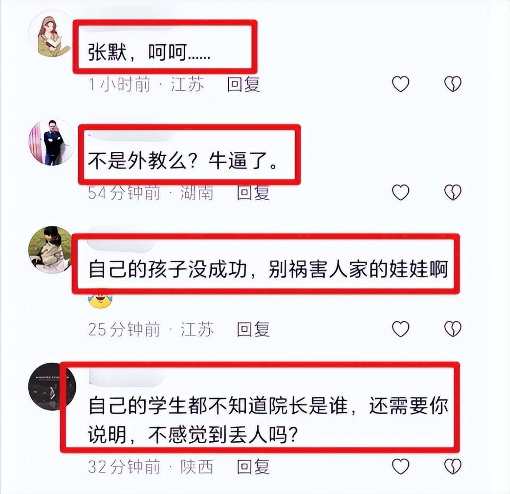
Task: Open the dark avatar of 陕西 commenter
Action: click(52, 386)
